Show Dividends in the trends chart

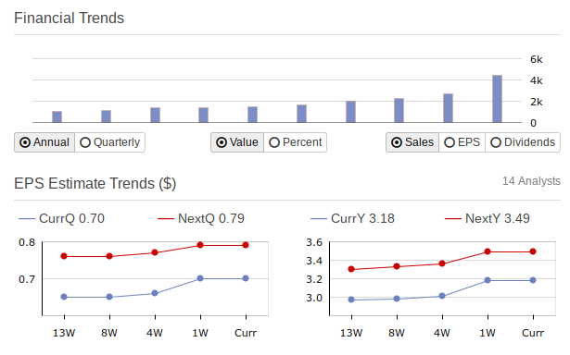[523, 142]
